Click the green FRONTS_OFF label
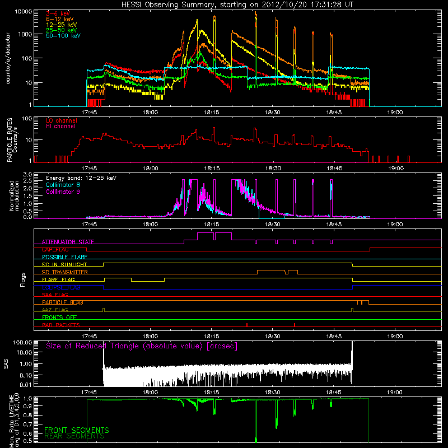448x448 pixels. pyautogui.click(x=59, y=318)
